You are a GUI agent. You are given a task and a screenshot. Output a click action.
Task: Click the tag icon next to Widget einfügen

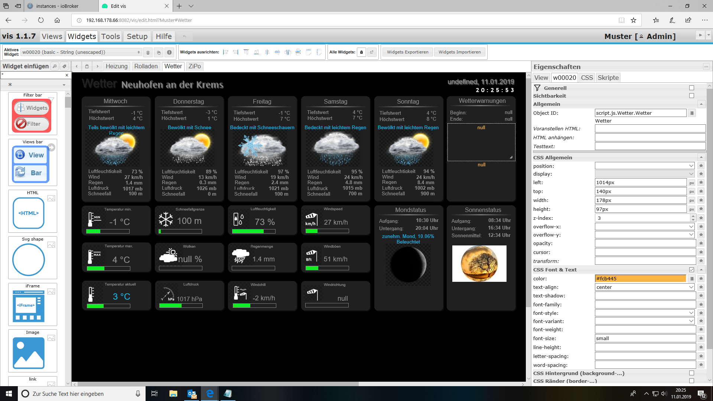pos(64,66)
